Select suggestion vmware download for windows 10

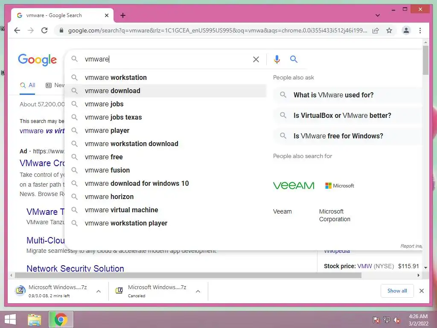[166, 184]
